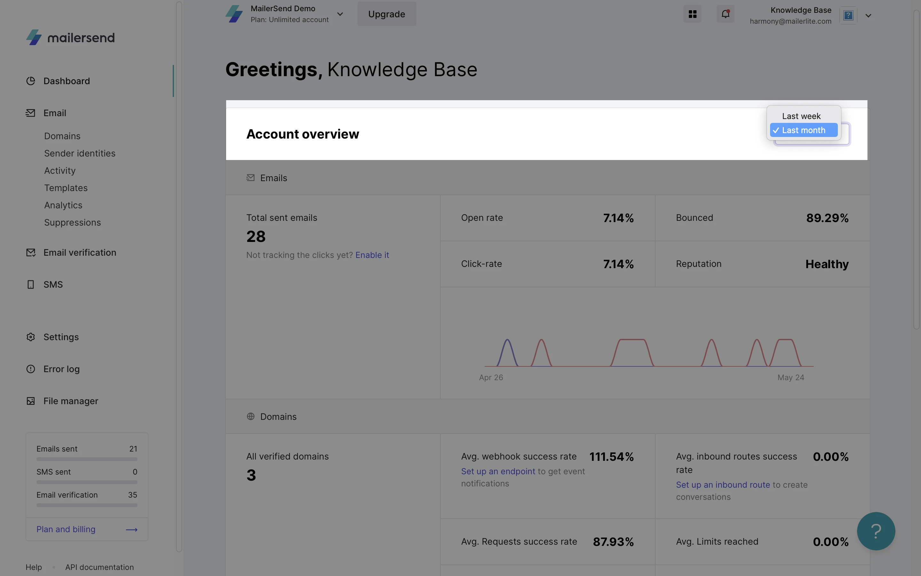Click the Emails sent usage bar

(x=87, y=459)
